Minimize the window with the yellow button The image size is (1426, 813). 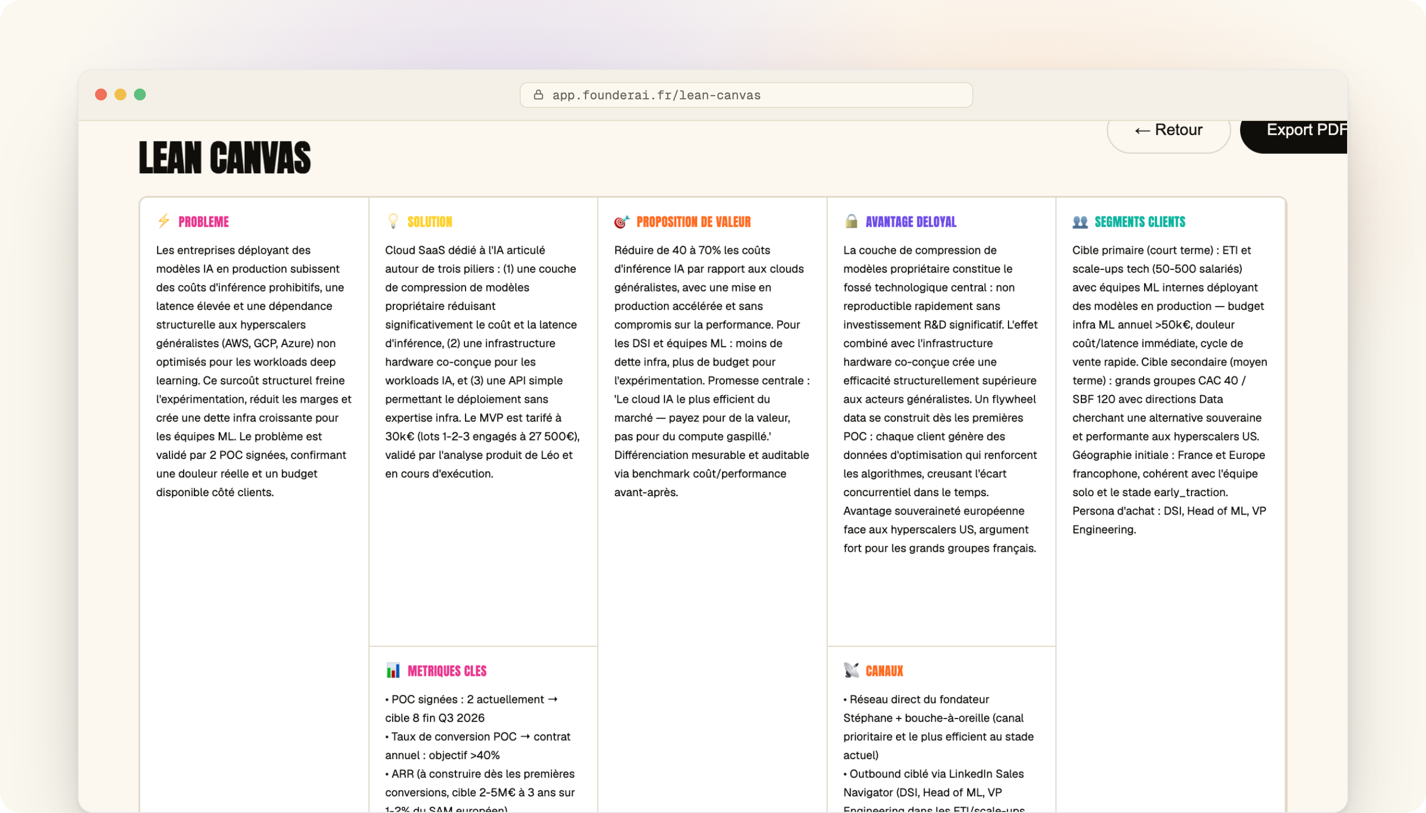pos(120,94)
